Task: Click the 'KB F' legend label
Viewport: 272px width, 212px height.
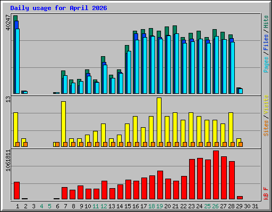Action: coord(266,193)
